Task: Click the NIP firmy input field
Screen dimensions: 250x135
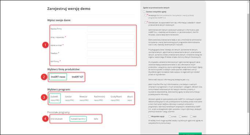Action: point(111,61)
